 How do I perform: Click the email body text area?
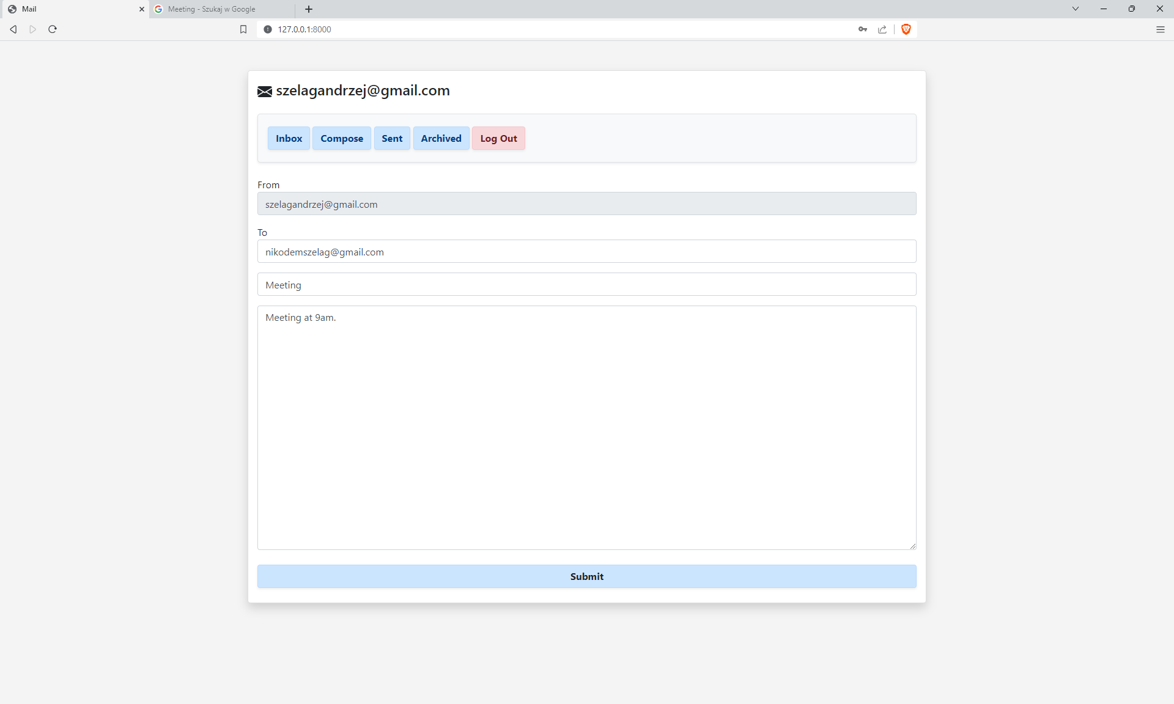586,428
